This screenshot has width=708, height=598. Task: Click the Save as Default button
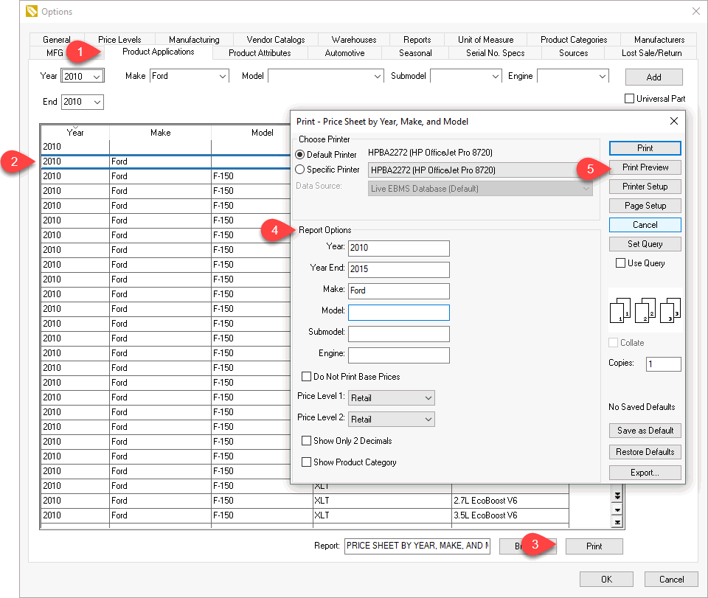(x=645, y=430)
